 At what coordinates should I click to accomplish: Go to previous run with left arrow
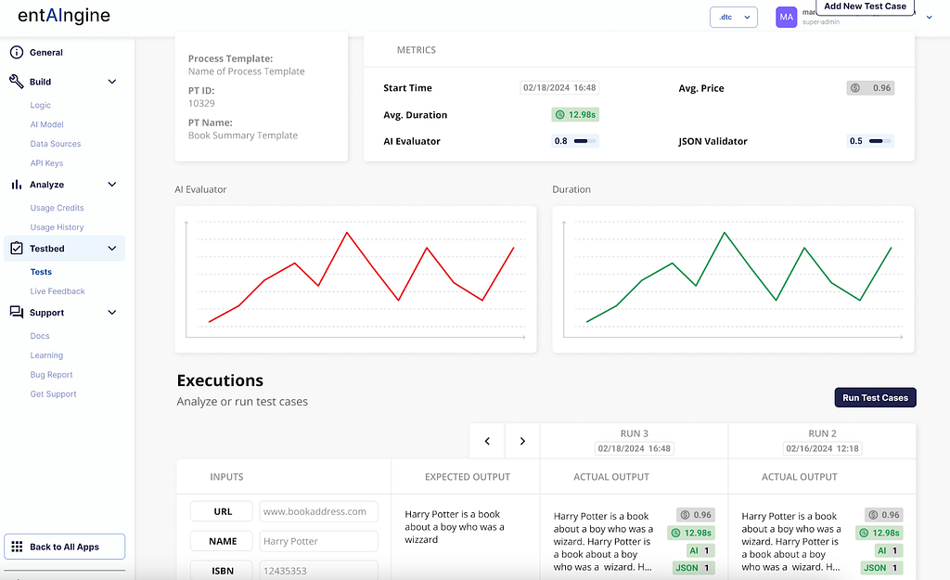[487, 441]
